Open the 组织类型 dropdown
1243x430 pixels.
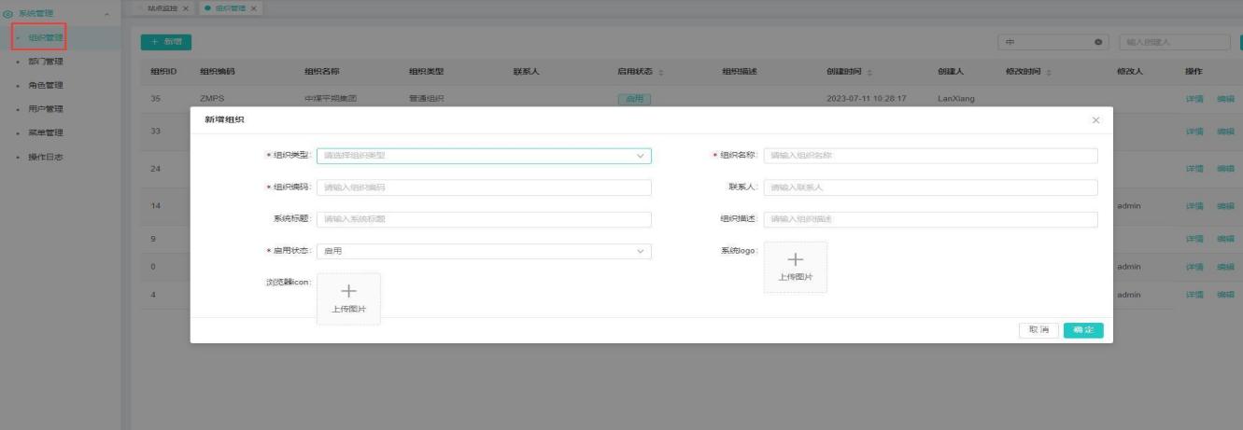coord(484,156)
